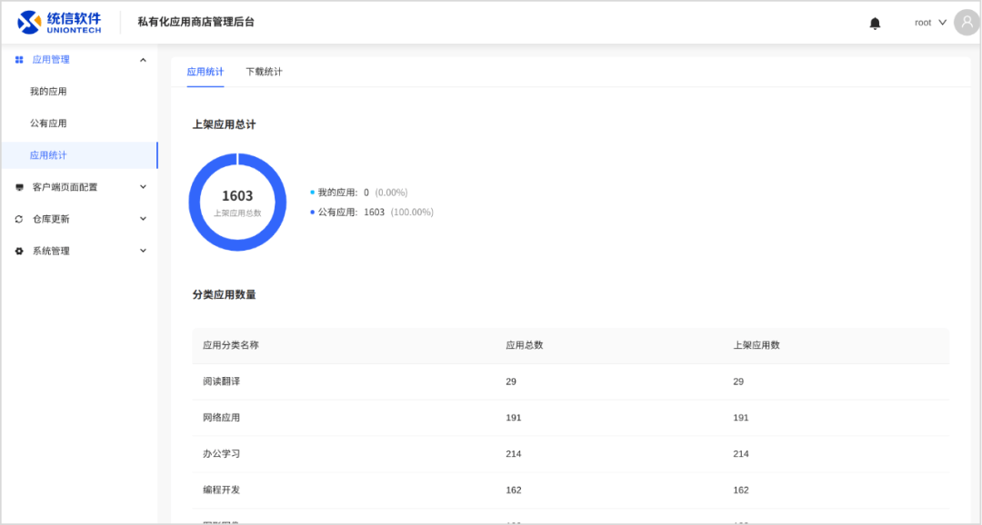982x525 pixels.
Task: Click the 系统管理 gear icon
Action: pyautogui.click(x=19, y=251)
